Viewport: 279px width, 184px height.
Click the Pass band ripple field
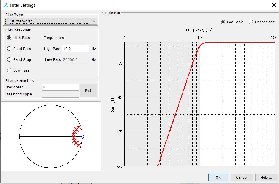pyautogui.click(x=60, y=94)
